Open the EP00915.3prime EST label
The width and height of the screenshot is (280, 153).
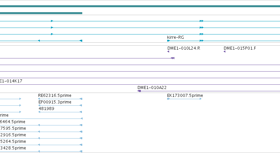[x=55, y=102]
